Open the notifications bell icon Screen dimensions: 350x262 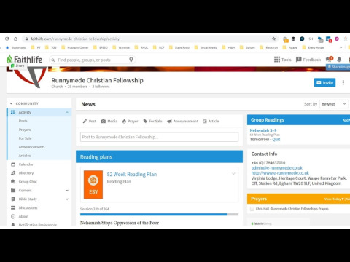coord(339,60)
